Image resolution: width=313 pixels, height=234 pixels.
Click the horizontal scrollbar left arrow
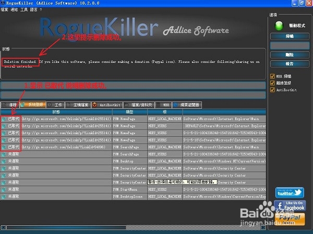point(3,227)
